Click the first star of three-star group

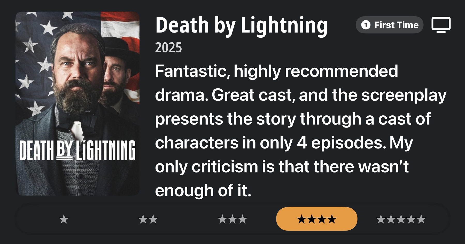[x=222, y=219]
